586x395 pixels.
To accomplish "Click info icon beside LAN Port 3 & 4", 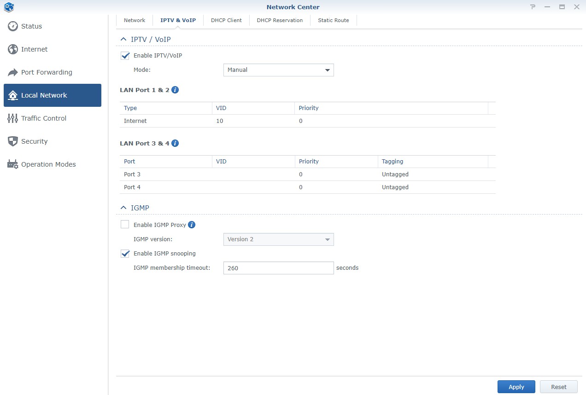I will (x=175, y=143).
